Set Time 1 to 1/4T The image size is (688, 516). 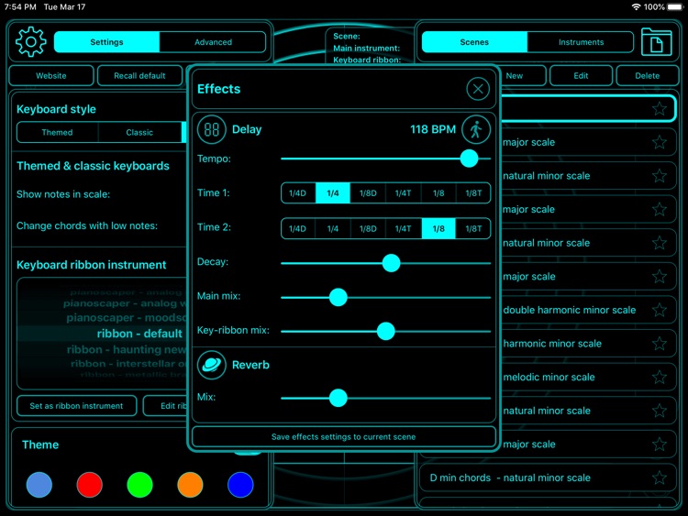(404, 193)
